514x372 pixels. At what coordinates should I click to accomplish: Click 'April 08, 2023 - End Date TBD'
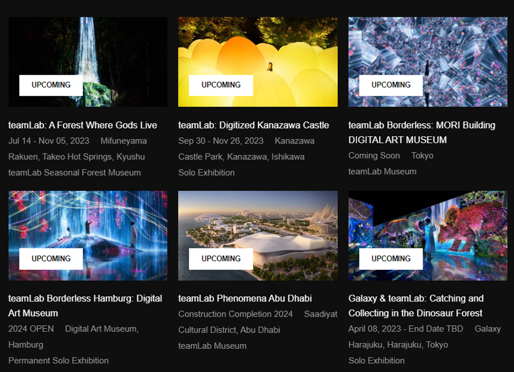[x=406, y=329]
